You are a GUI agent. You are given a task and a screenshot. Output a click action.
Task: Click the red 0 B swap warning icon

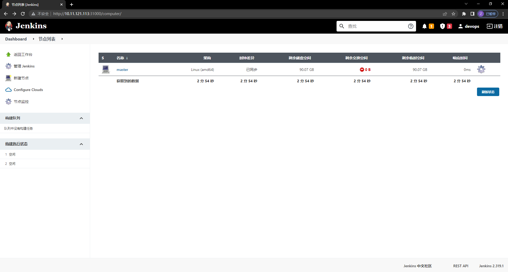(362, 70)
